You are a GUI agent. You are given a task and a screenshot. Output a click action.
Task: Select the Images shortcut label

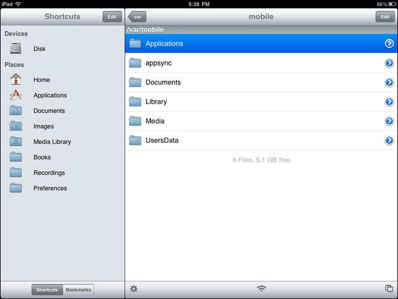point(44,126)
